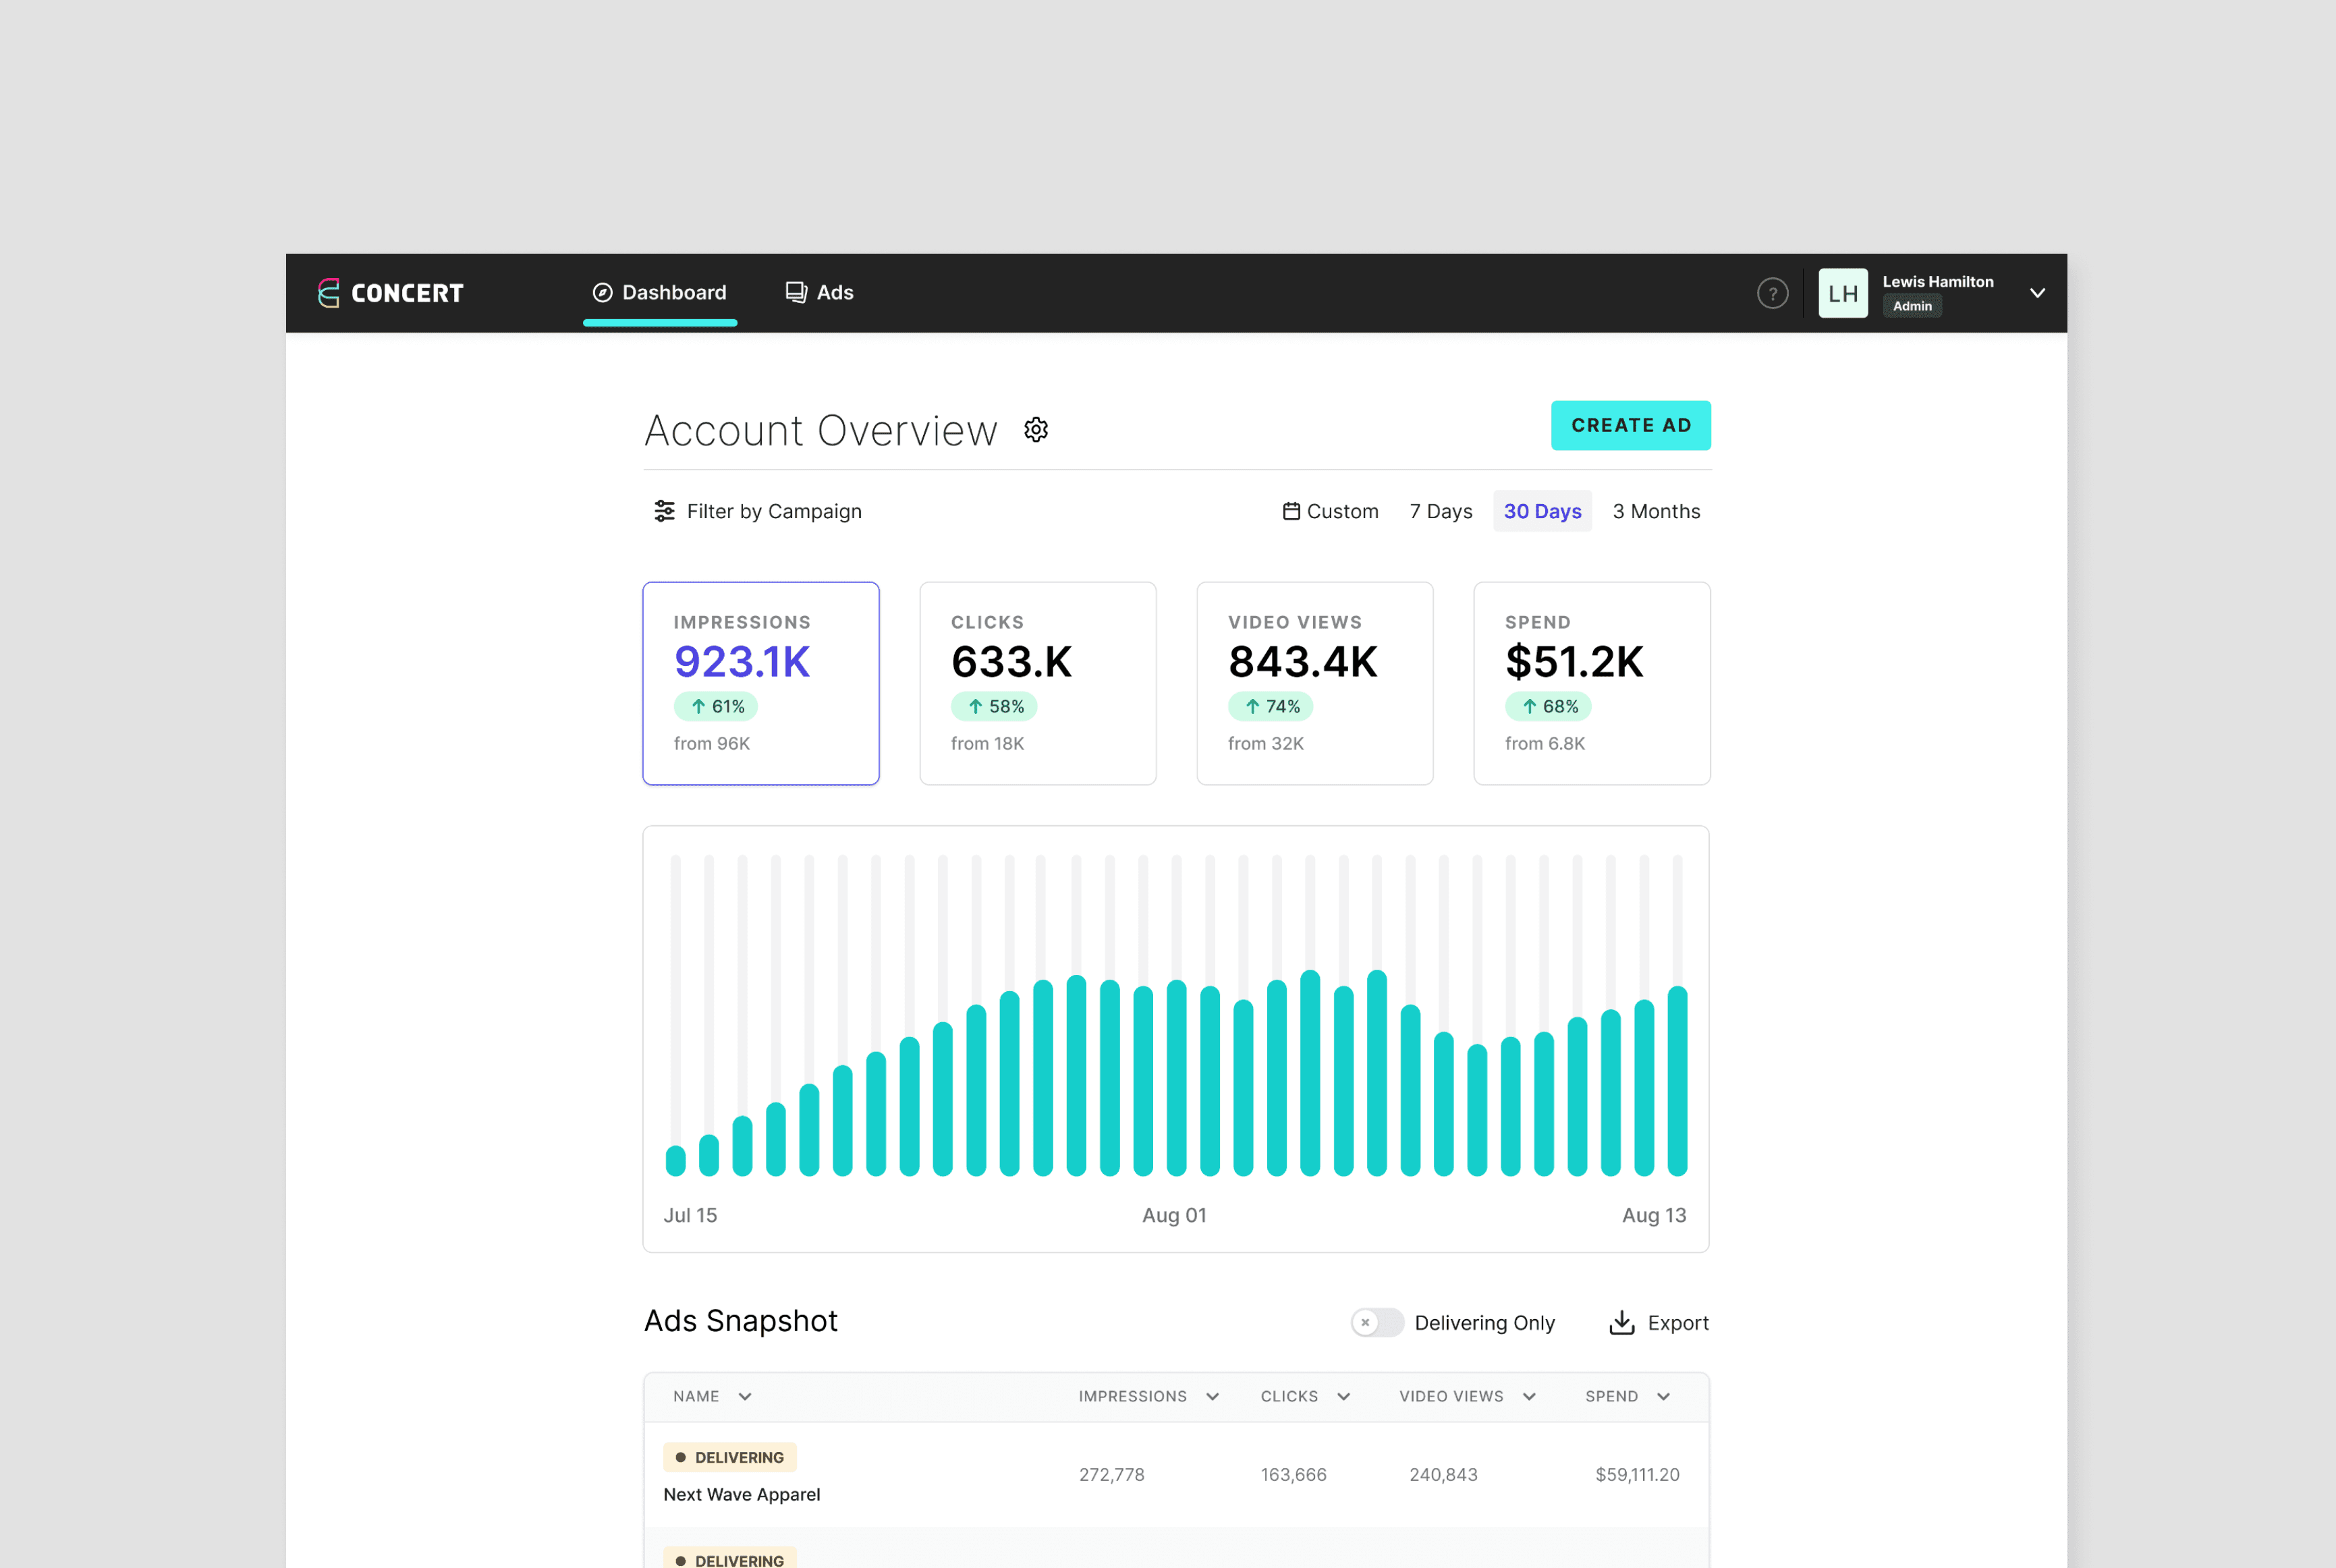
Task: Click the Export download icon
Action: click(x=1621, y=1323)
